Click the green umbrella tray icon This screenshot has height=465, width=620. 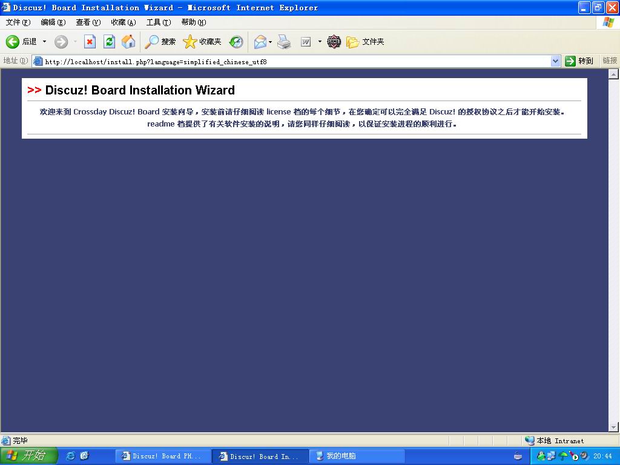(x=562, y=457)
